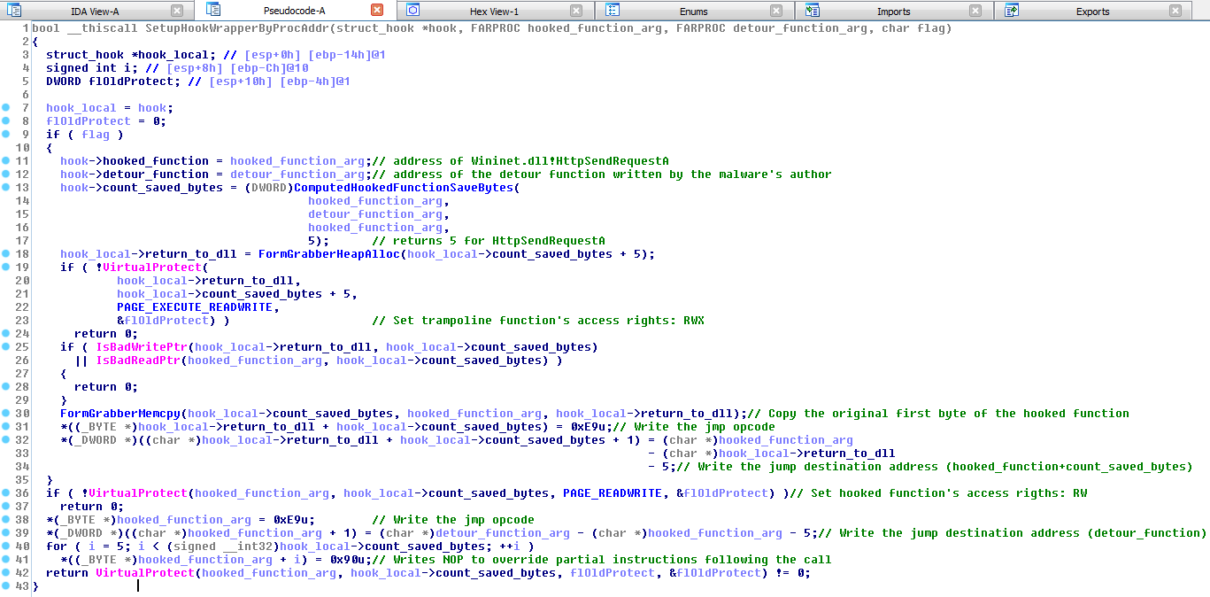
Task: Open the Hex View-1 tab
Action: [x=495, y=12]
